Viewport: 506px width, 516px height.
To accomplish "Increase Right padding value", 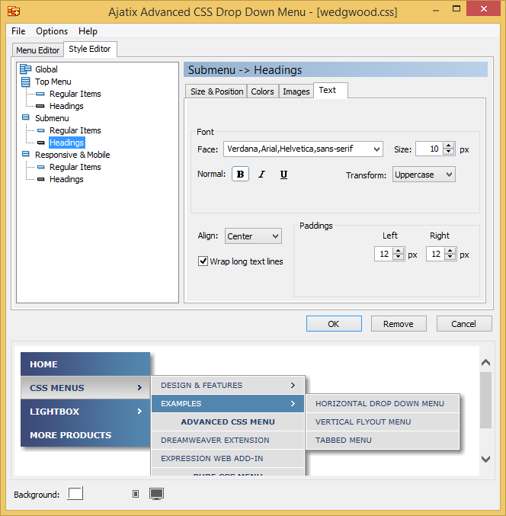I will 450,251.
